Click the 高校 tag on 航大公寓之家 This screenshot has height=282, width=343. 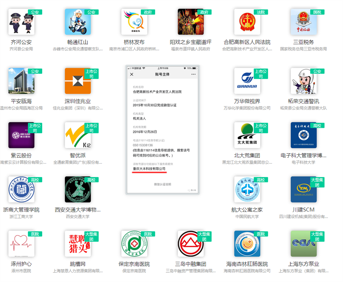(261, 180)
